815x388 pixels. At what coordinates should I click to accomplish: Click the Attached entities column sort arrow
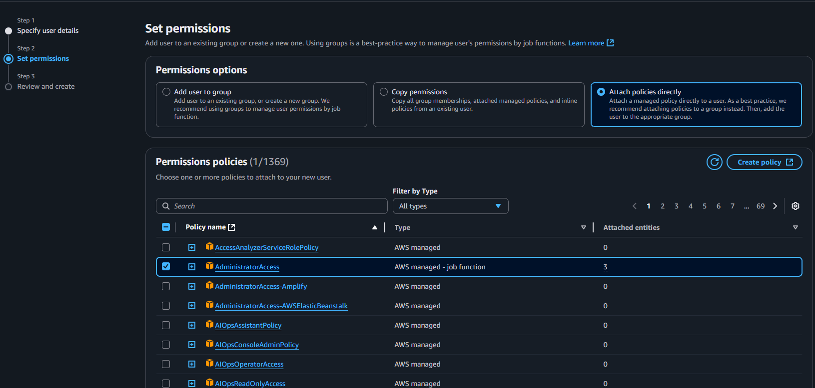pyautogui.click(x=796, y=227)
